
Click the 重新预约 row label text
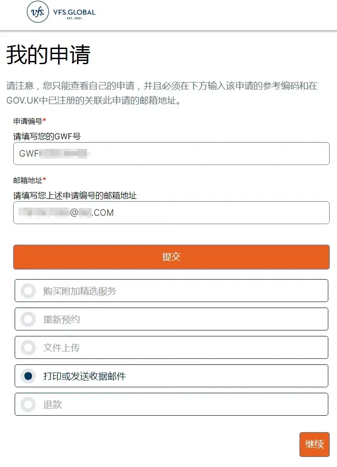click(58, 319)
